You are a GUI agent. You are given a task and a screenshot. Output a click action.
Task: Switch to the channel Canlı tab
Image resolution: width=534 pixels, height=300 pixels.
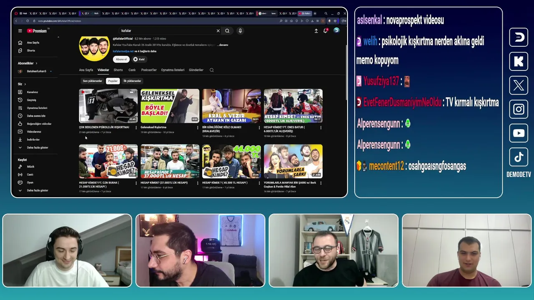pos(132,70)
